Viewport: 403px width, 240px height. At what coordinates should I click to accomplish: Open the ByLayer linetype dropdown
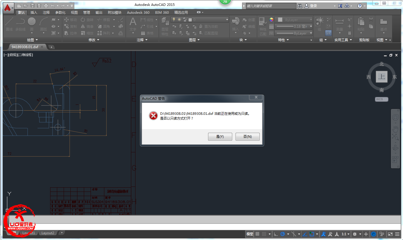click(x=294, y=33)
